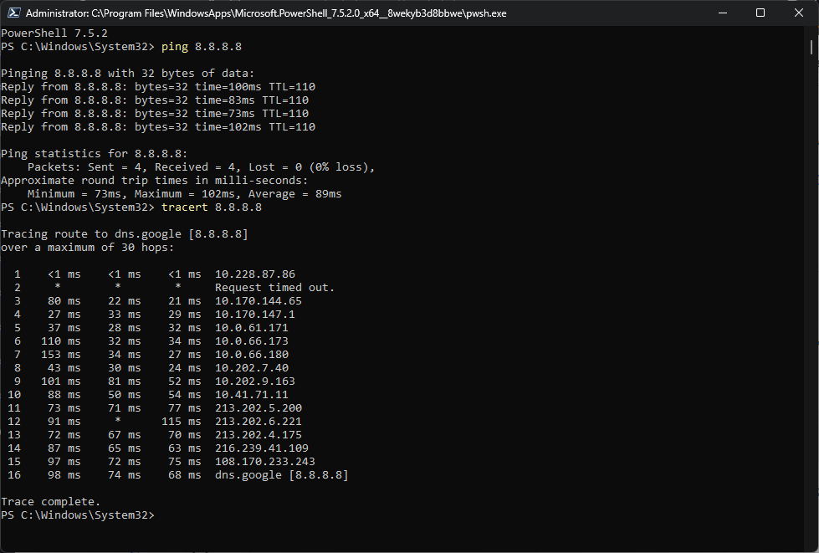Click the 'Tracing route to dns.google' line

[x=124, y=234]
